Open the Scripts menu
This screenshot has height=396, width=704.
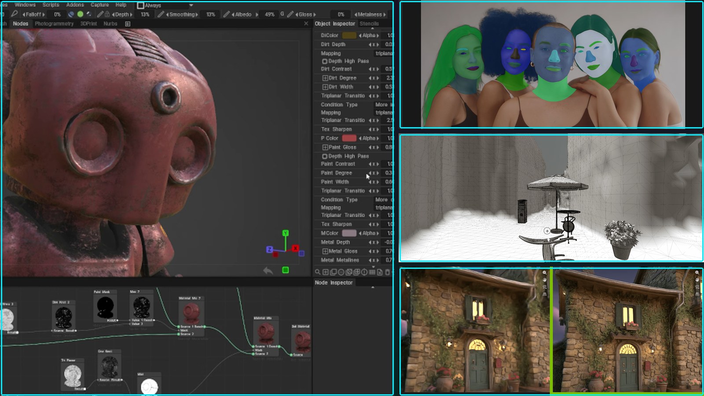click(51, 5)
